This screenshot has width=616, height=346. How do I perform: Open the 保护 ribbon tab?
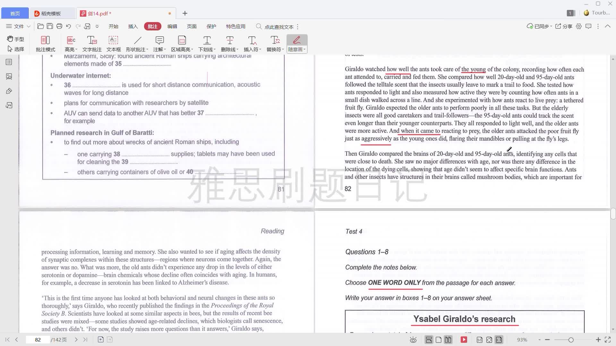(x=211, y=26)
